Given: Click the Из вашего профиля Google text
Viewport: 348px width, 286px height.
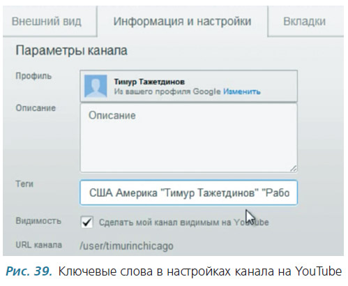Looking at the screenshot, I should [167, 91].
